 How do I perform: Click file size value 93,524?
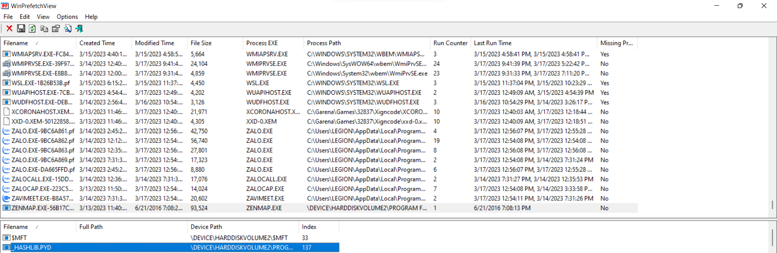(x=199, y=208)
